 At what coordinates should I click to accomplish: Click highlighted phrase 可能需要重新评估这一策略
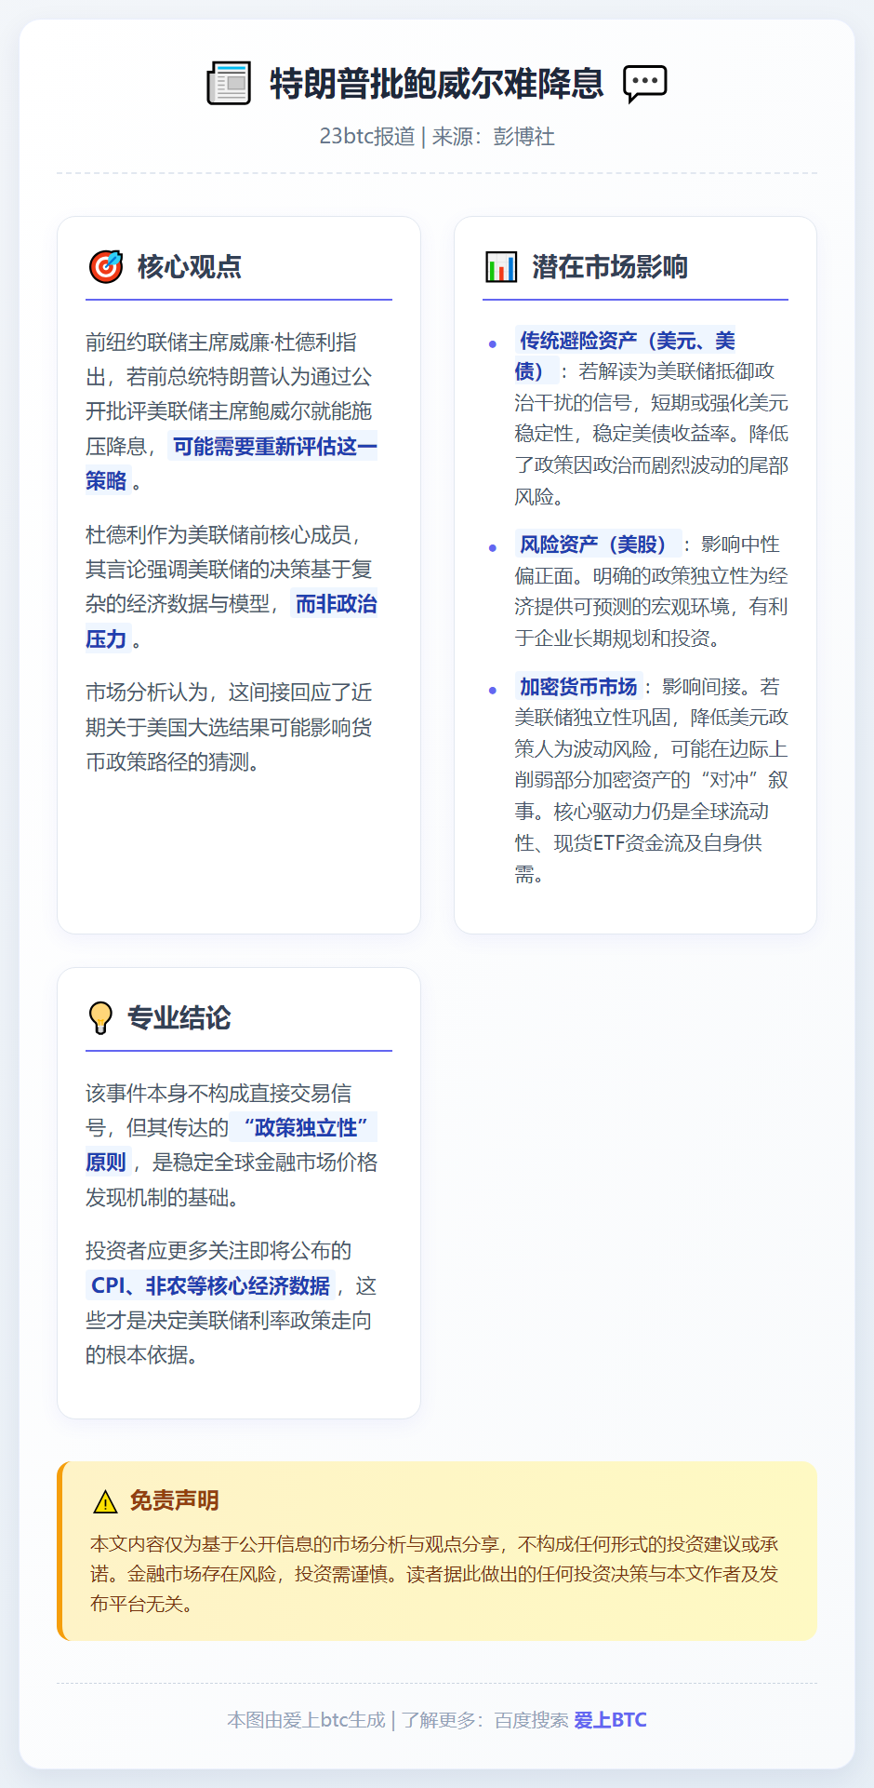click(232, 464)
